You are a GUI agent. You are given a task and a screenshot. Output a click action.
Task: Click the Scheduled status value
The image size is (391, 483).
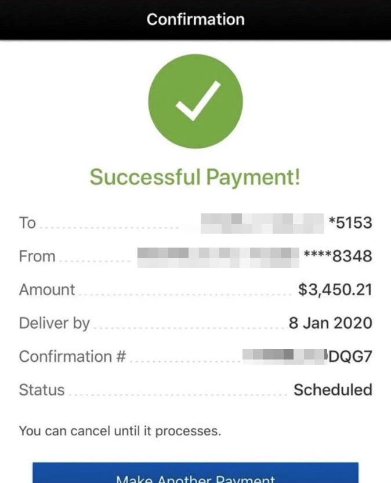[x=333, y=390]
